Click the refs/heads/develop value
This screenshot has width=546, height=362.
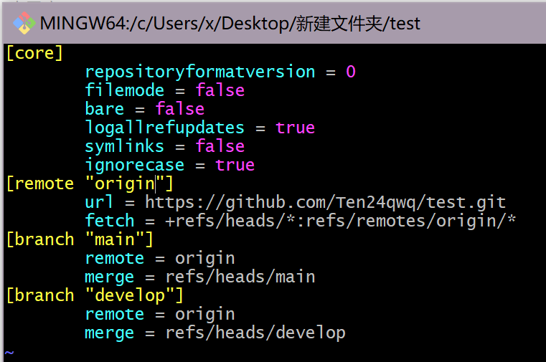pyautogui.click(x=255, y=333)
